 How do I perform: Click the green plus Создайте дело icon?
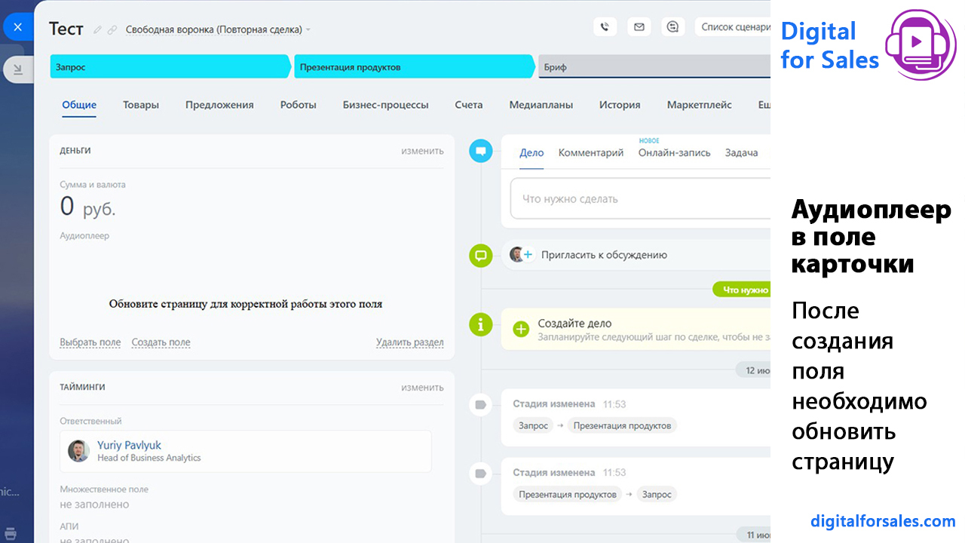pos(521,329)
